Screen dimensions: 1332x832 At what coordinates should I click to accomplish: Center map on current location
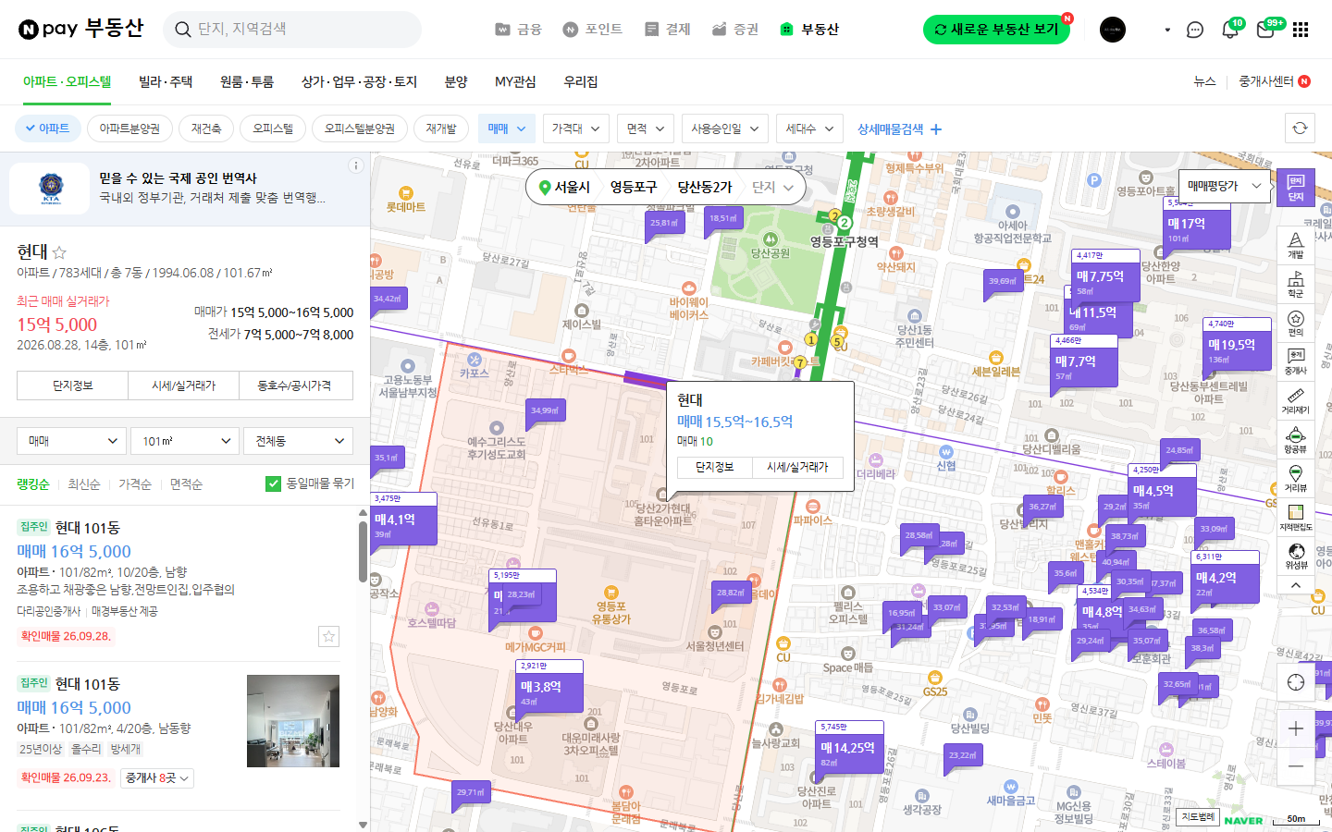pyautogui.click(x=1295, y=682)
